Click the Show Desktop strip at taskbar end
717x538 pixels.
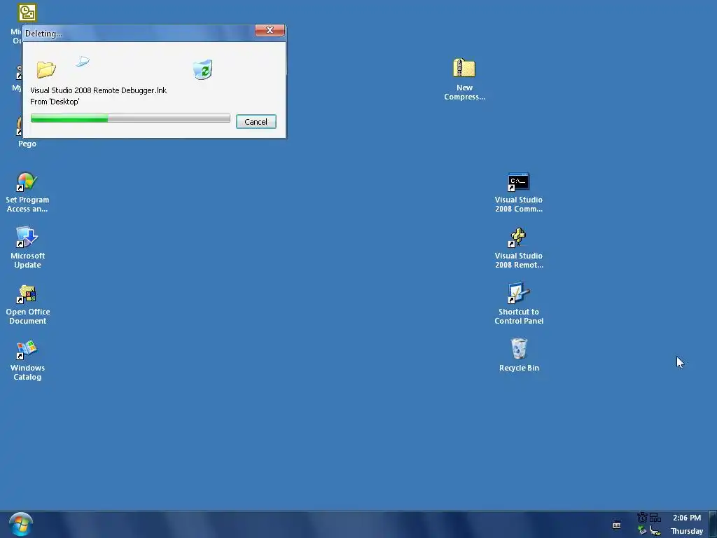(x=713, y=524)
